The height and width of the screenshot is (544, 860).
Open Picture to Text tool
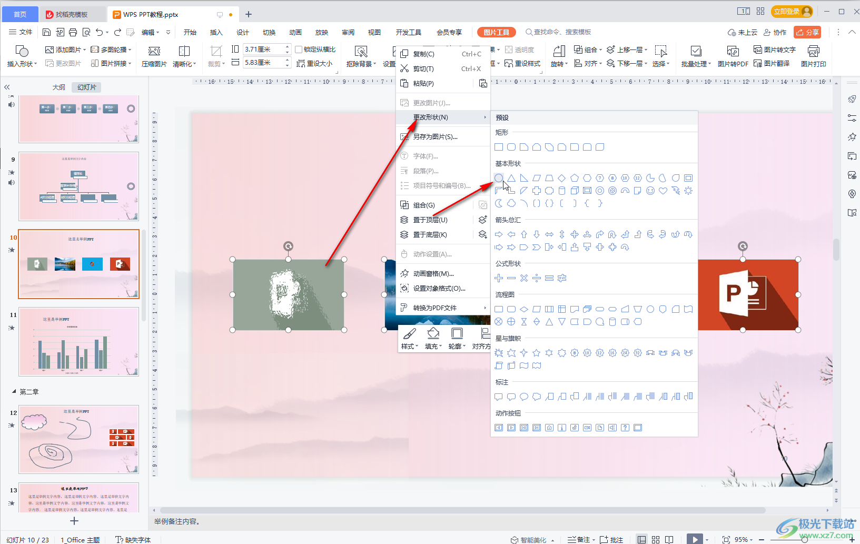click(774, 50)
